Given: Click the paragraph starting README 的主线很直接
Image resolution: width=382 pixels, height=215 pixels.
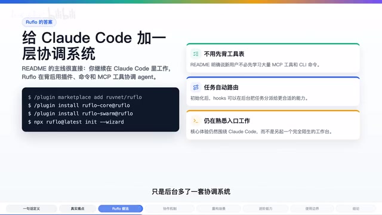Looking at the screenshot, I should (97, 73).
